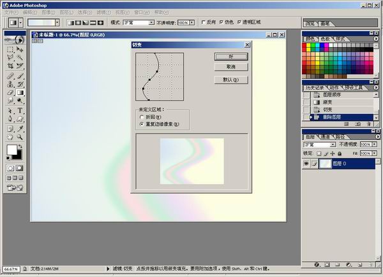Screen dimensions: 383x277
Task: Select the Hand tool
Action: 10,136
